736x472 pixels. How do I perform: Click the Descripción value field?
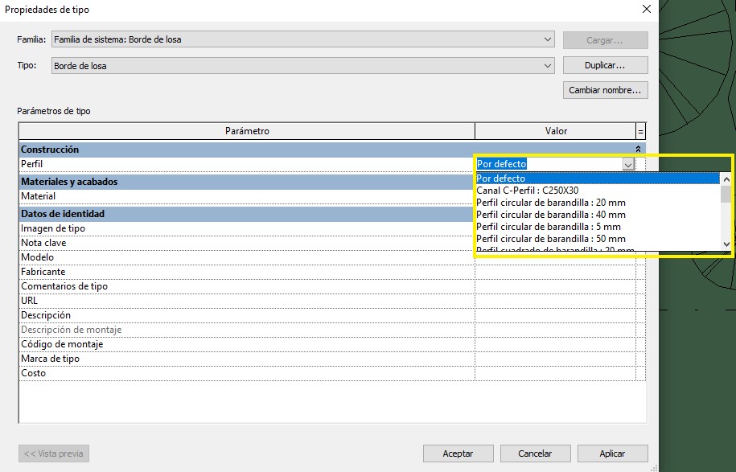pyautogui.click(x=555, y=315)
